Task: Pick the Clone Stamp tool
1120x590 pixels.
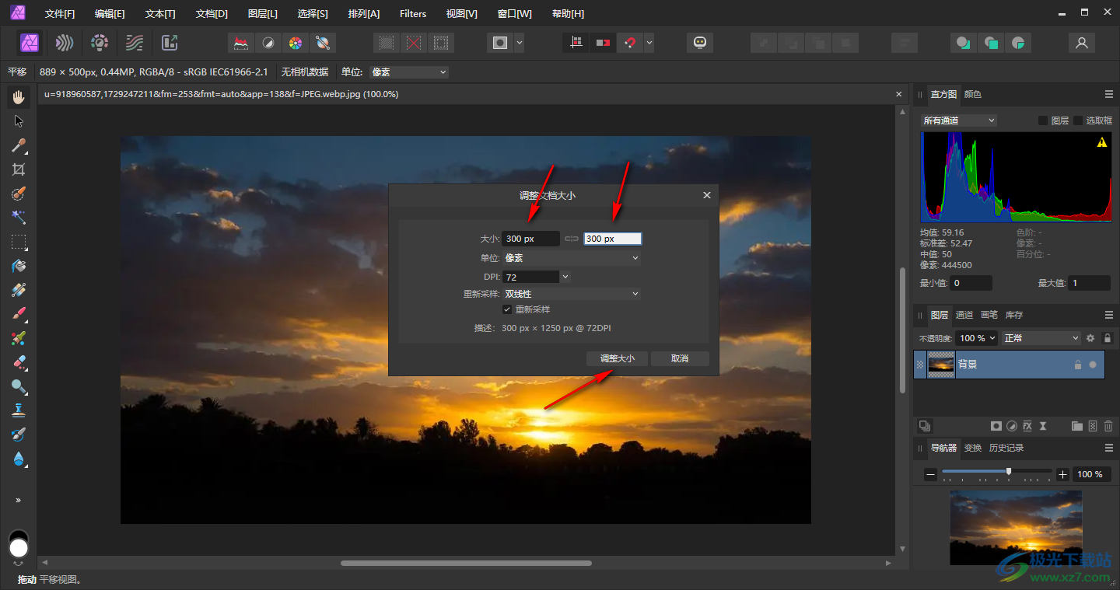Action: tap(19, 410)
